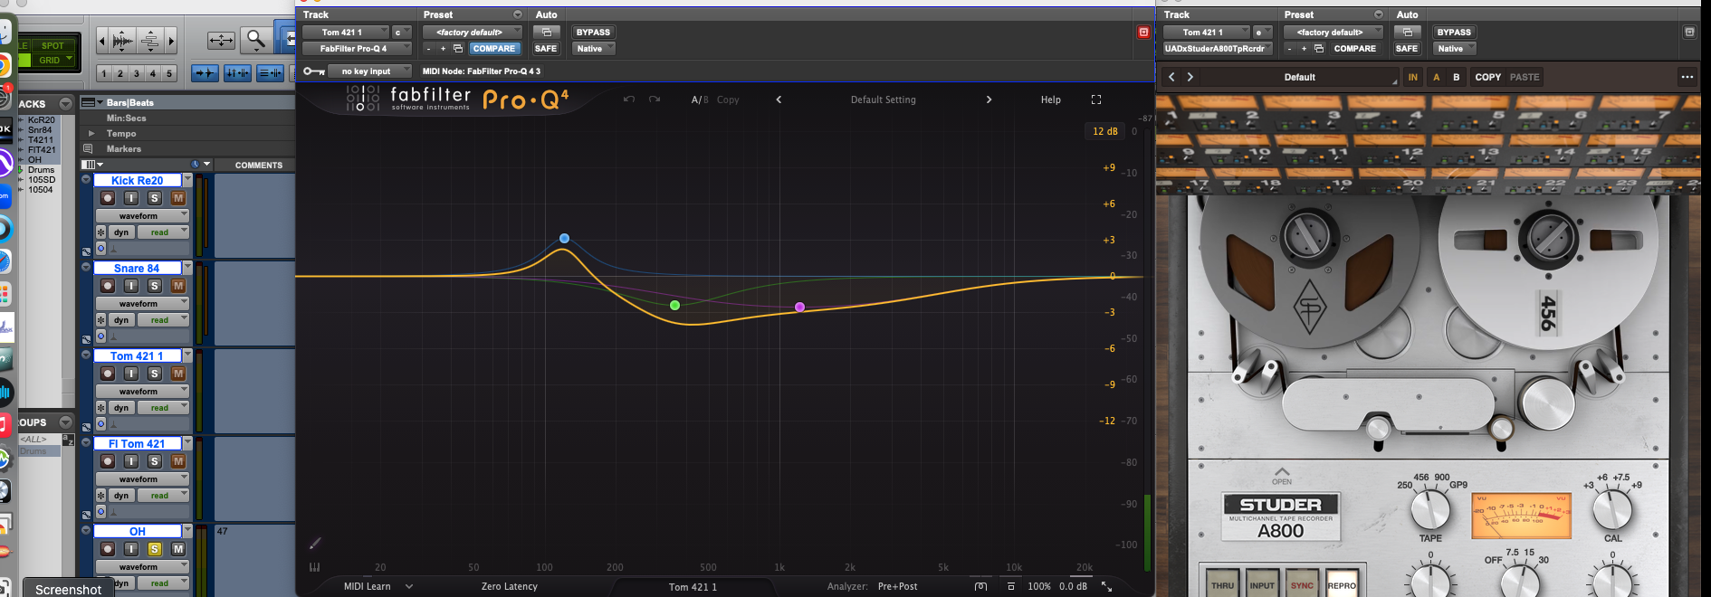Open Studer A800 three-dots options menu
Viewport: 1711px width, 597px height.
pos(1687,77)
